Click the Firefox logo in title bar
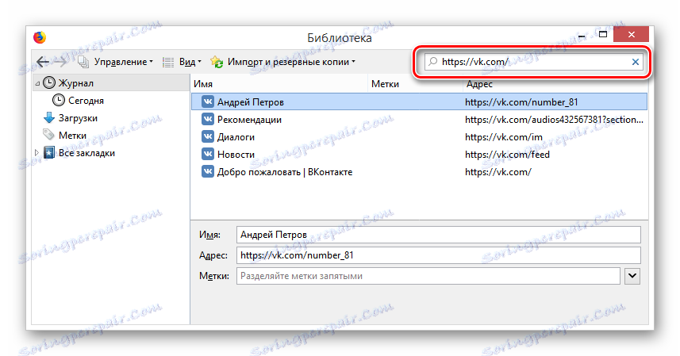Screen dimensions: 680x356 [40, 37]
